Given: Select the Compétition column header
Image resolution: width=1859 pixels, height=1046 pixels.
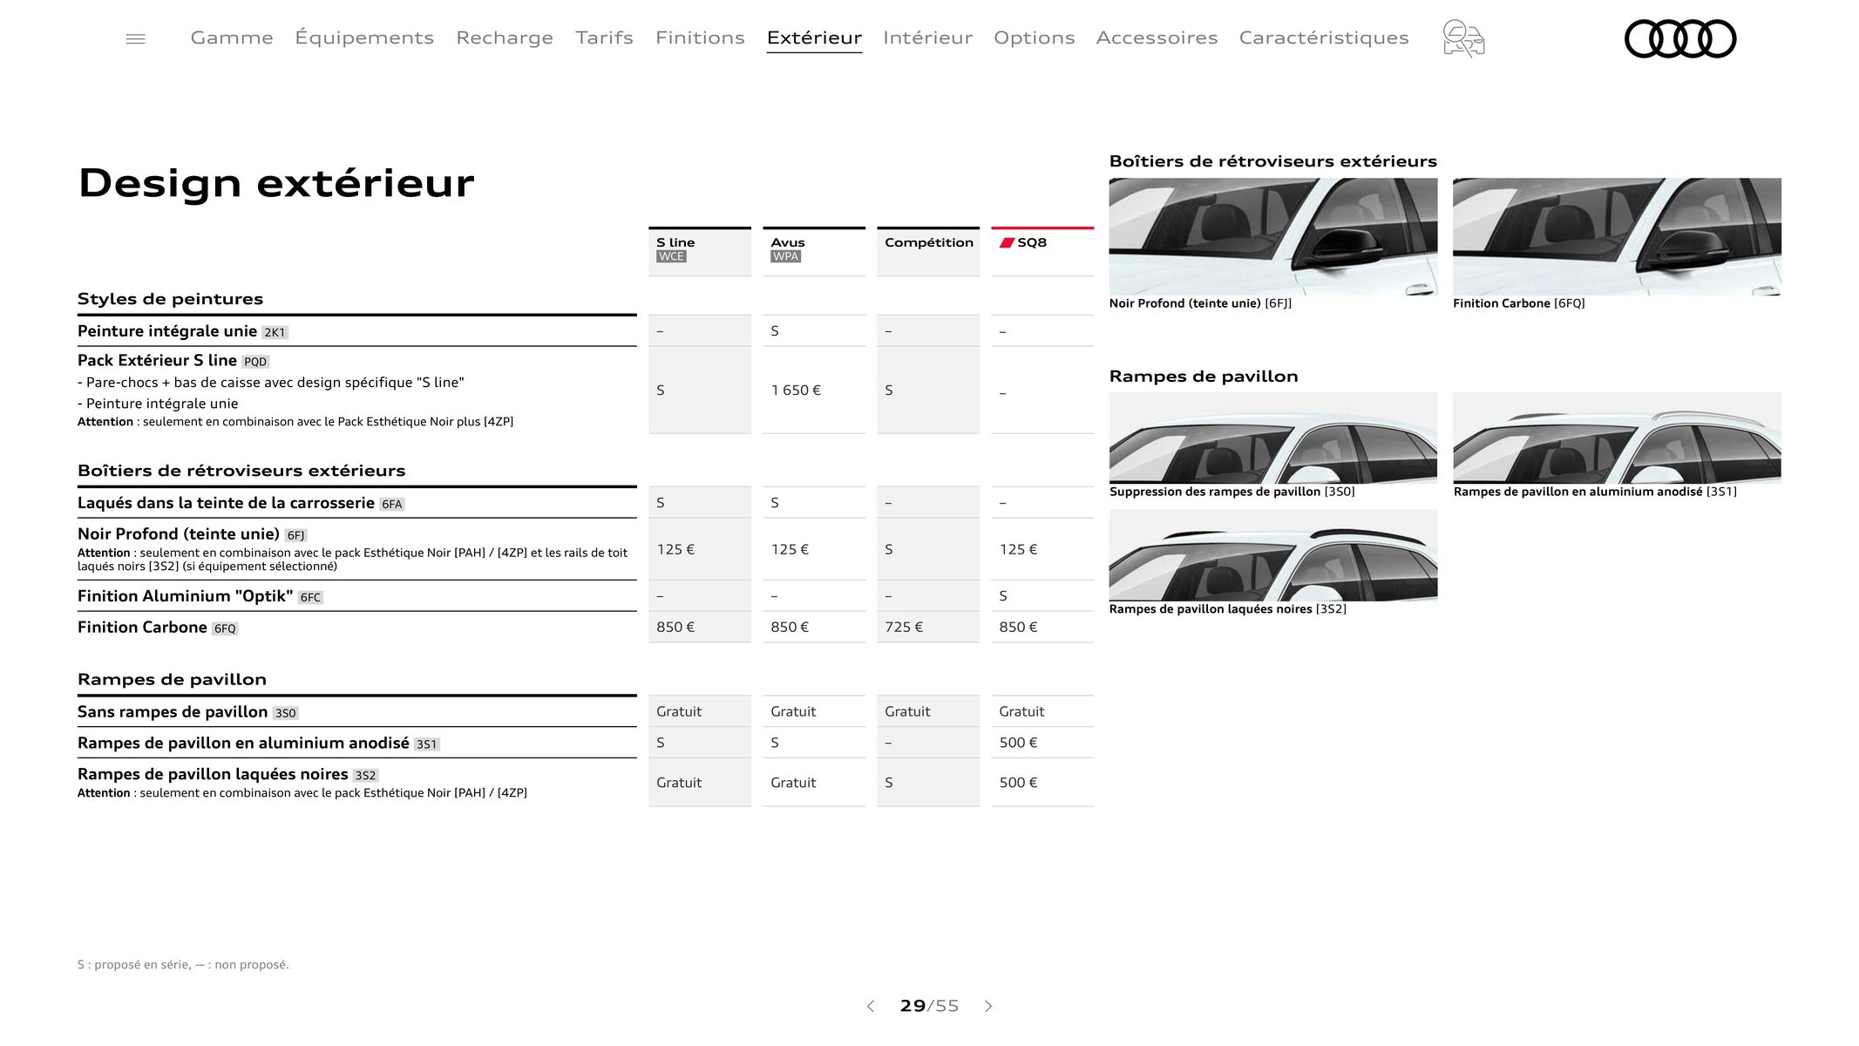Looking at the screenshot, I should 928,251.
